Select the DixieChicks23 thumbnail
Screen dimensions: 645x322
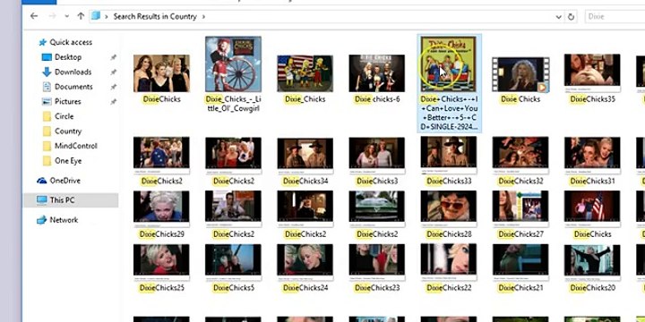click(377, 262)
